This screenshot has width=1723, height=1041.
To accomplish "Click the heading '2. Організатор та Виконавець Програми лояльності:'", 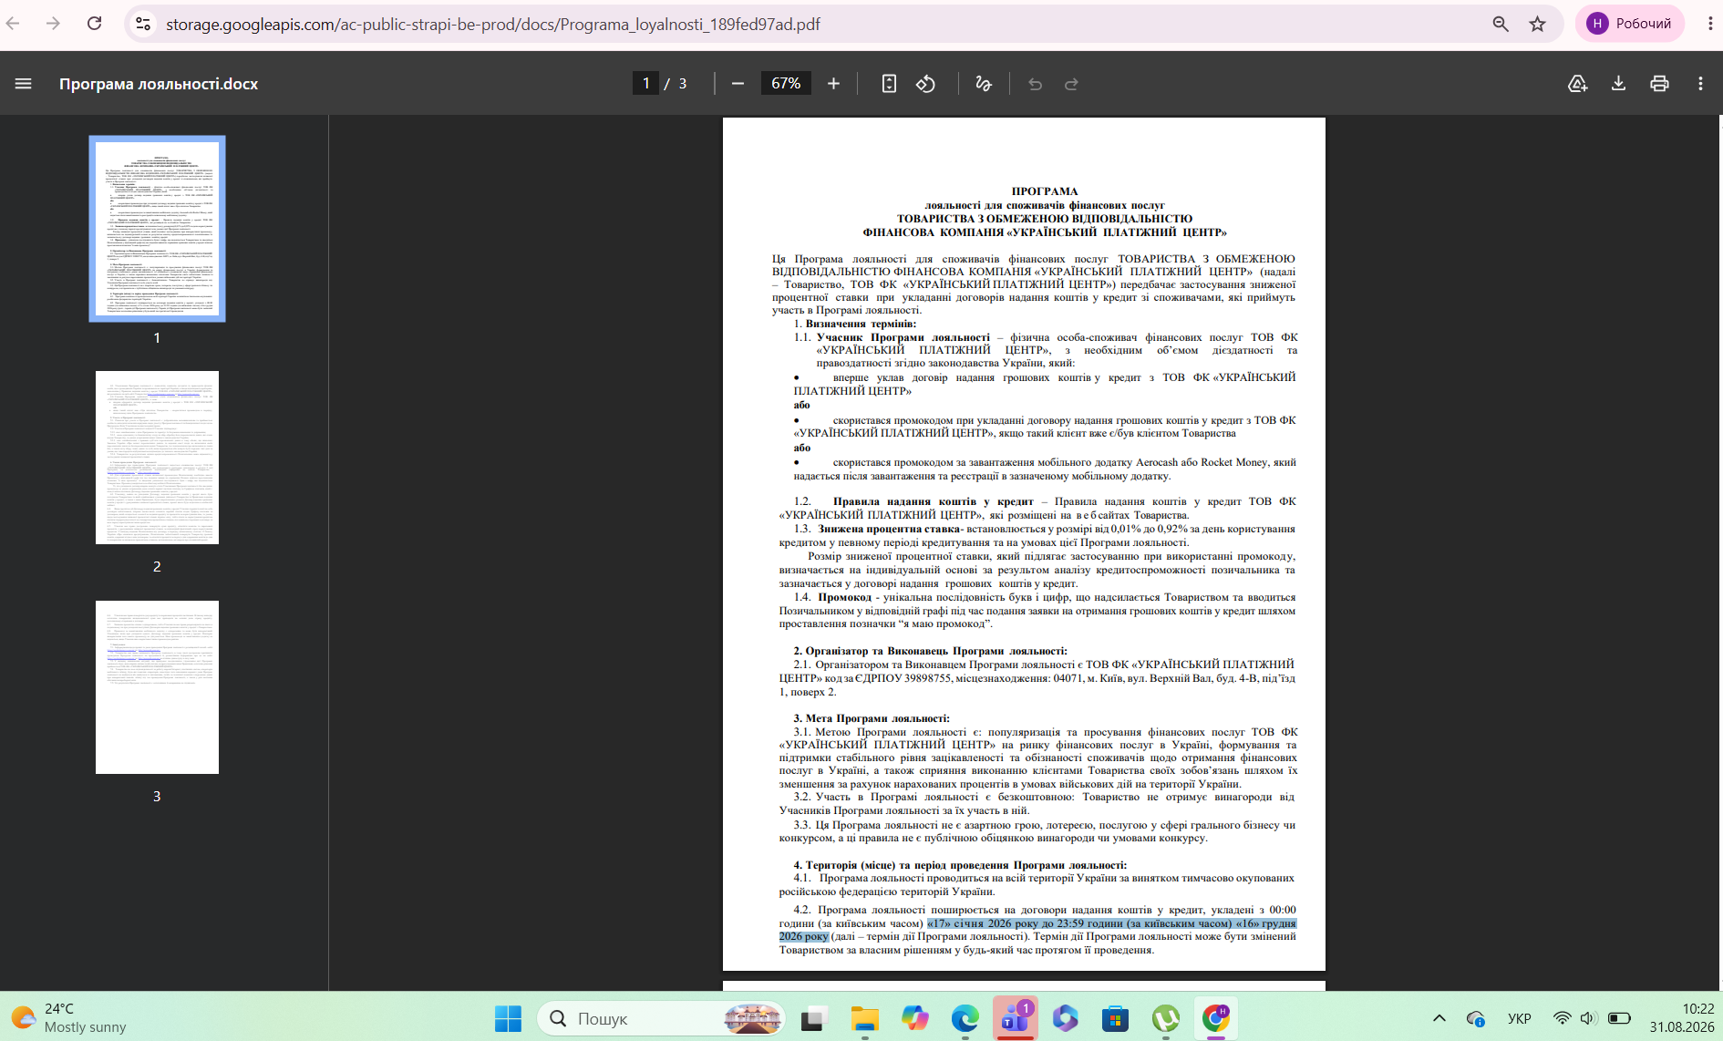I will pos(930,651).
